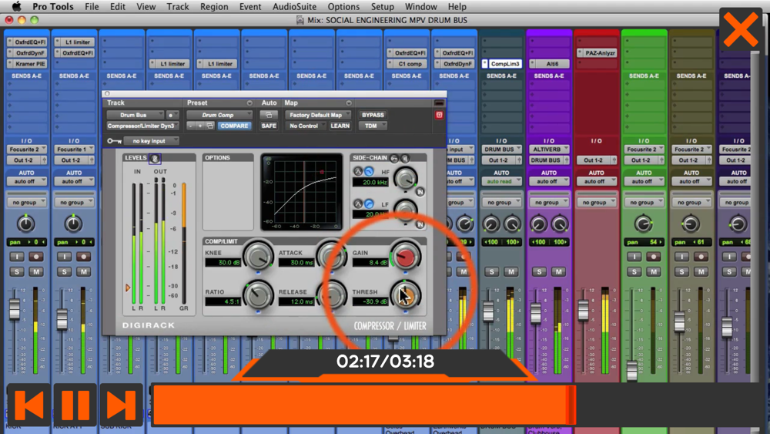770x434 pixels.
Task: Solo the CompLim3 track
Action: pyautogui.click(x=491, y=272)
